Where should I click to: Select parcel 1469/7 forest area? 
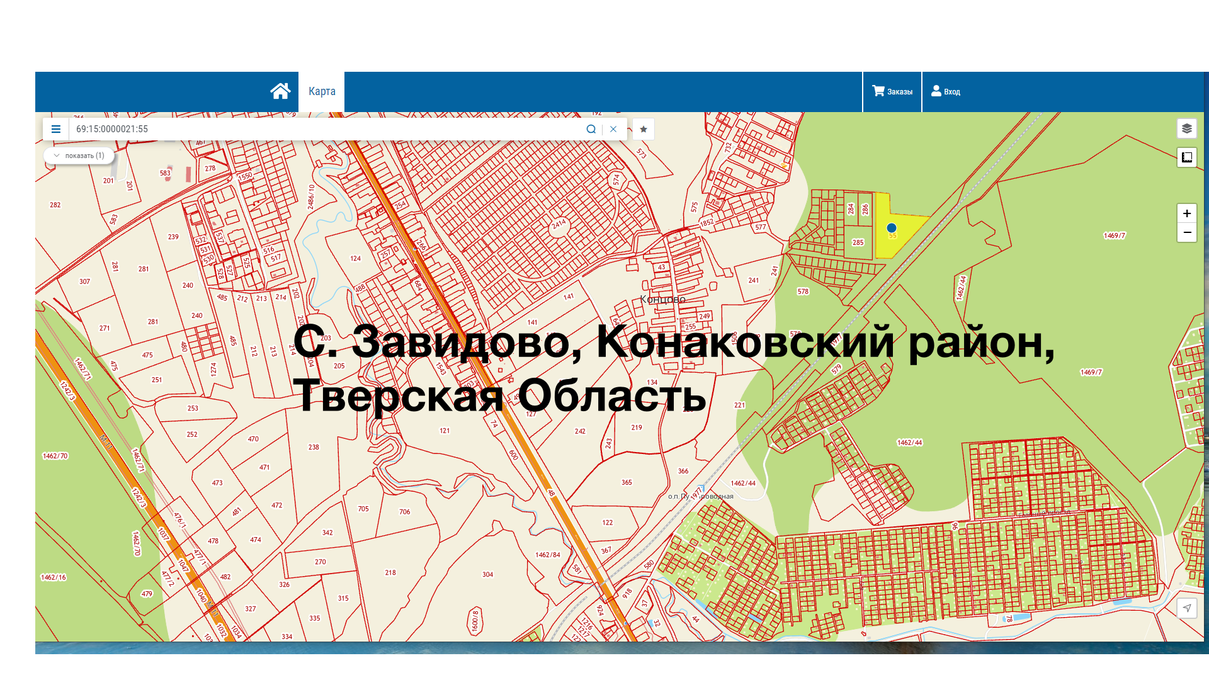1114,235
